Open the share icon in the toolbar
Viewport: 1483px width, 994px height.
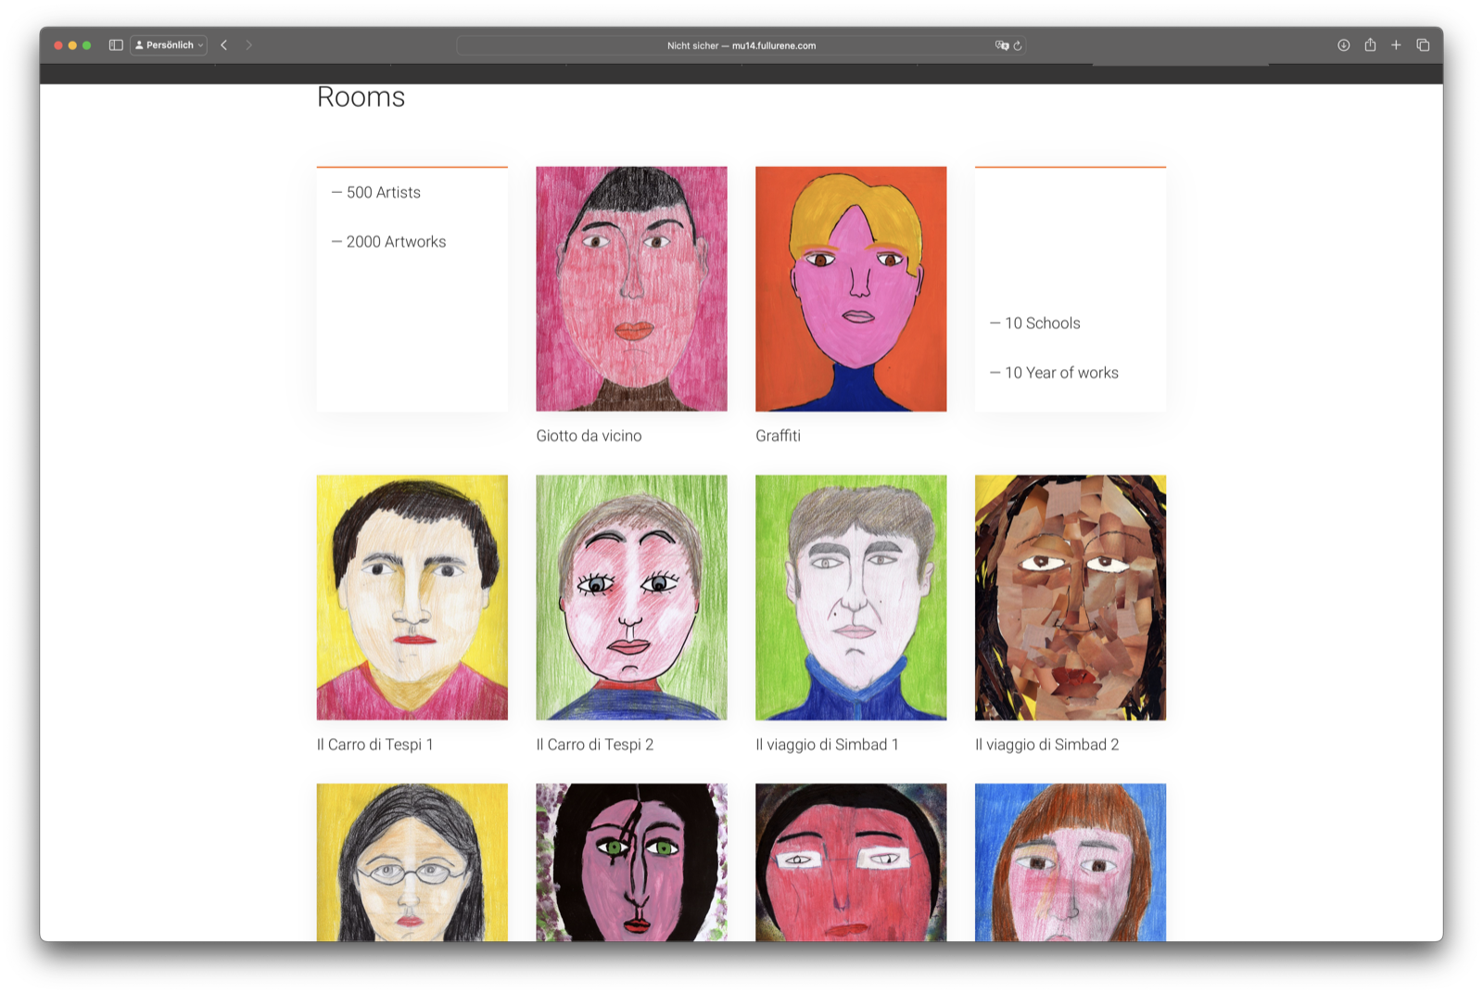[x=1370, y=45]
